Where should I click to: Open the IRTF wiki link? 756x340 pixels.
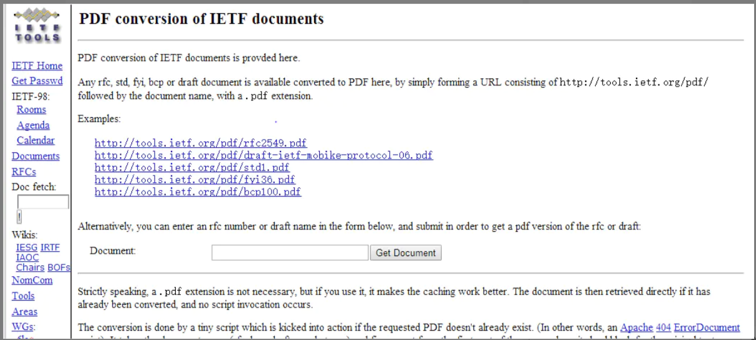(x=50, y=247)
